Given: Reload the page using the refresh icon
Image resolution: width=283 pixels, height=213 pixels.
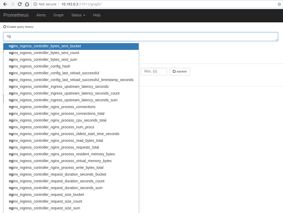Looking at the screenshot, I should point(19,4).
